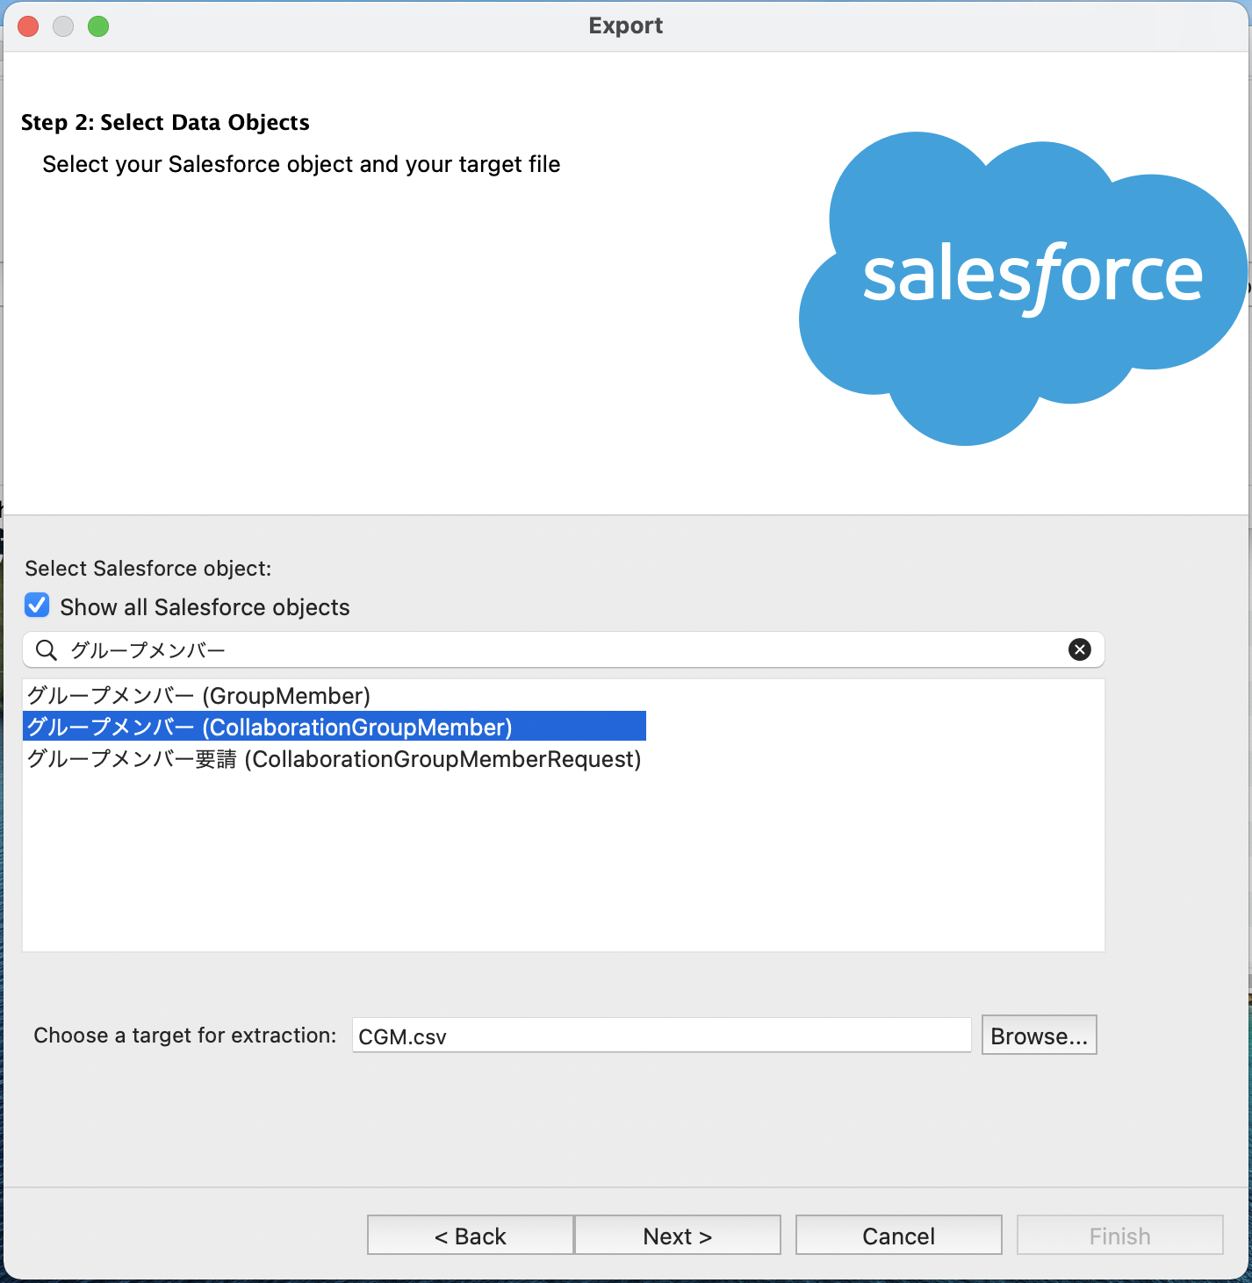The width and height of the screenshot is (1252, 1283).
Task: Proceed with the Next > button
Action: coord(678,1236)
